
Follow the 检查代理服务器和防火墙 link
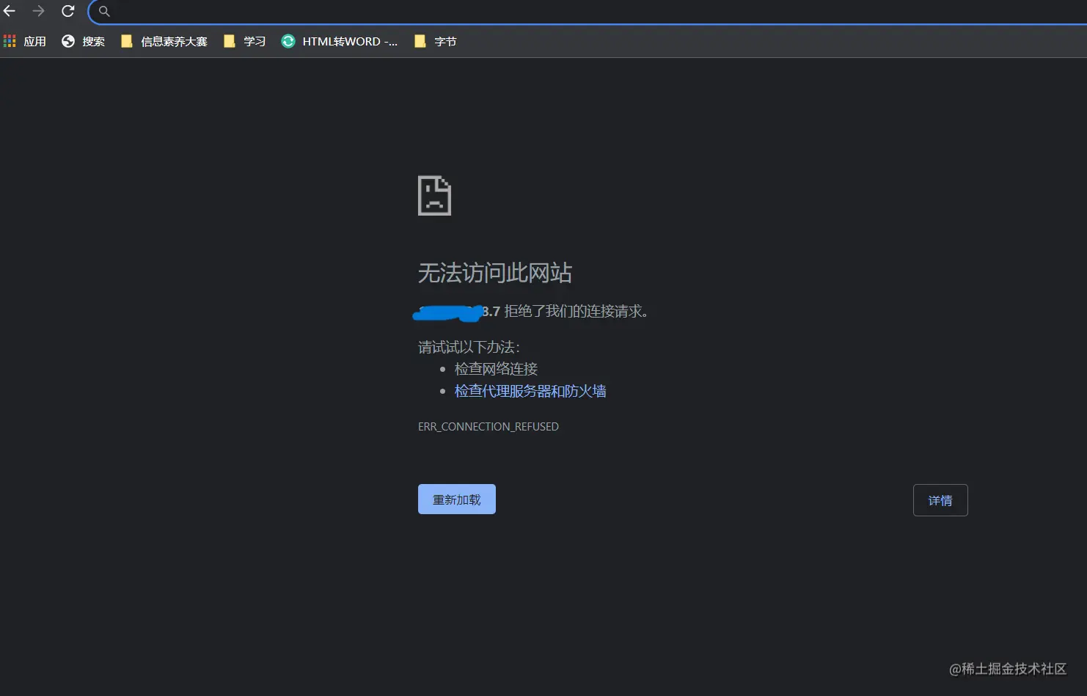click(530, 391)
